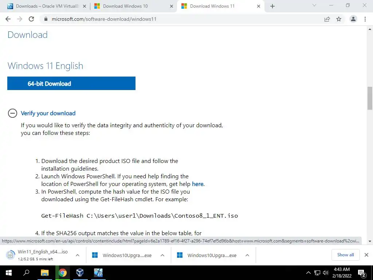Open the Win11_English_x64 iso download item

tap(38, 255)
